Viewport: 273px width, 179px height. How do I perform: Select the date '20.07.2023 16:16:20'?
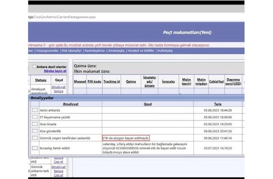(218, 148)
